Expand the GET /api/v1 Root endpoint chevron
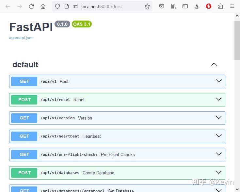Screen dimensions: 240x192 click(x=219, y=81)
